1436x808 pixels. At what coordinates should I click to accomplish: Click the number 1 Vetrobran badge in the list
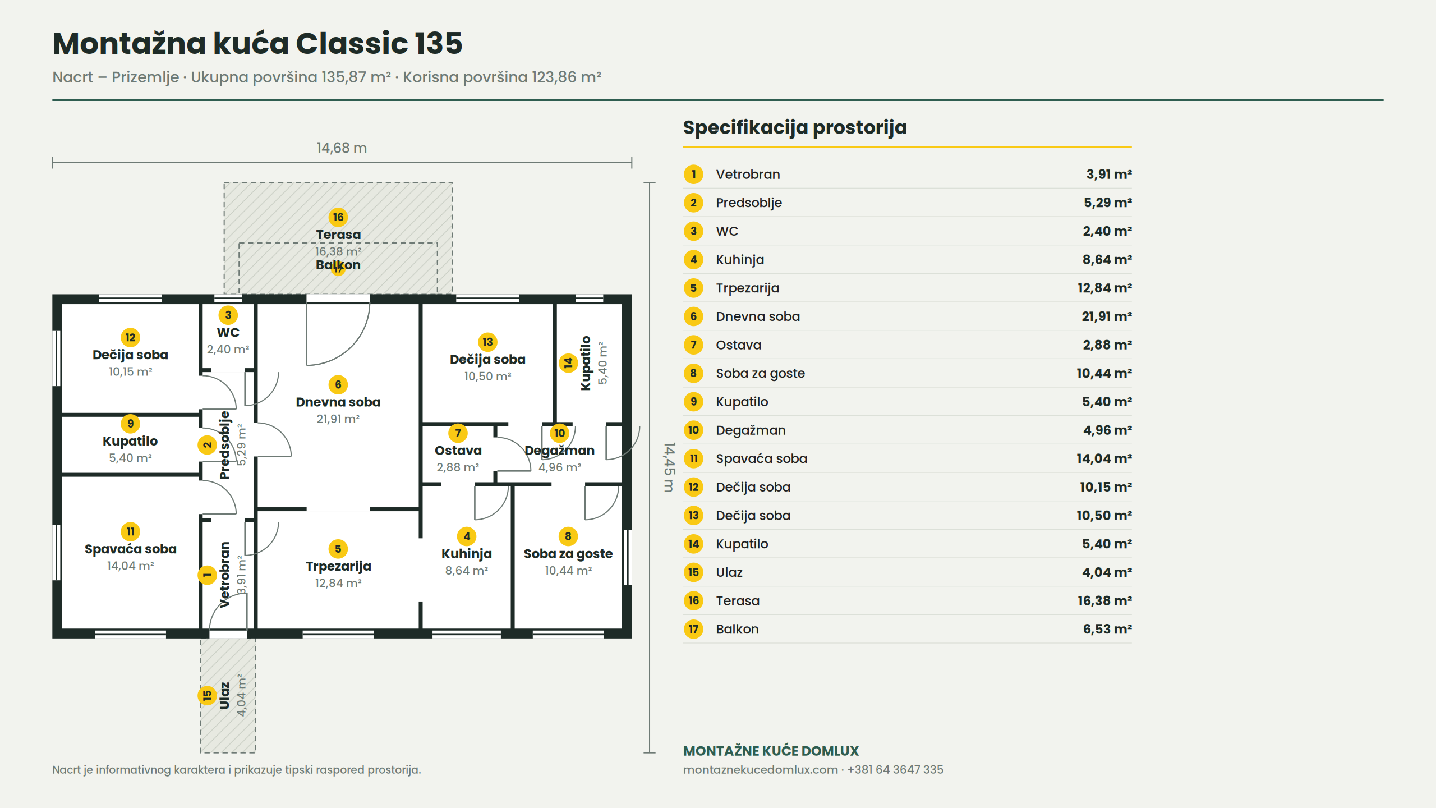[693, 174]
